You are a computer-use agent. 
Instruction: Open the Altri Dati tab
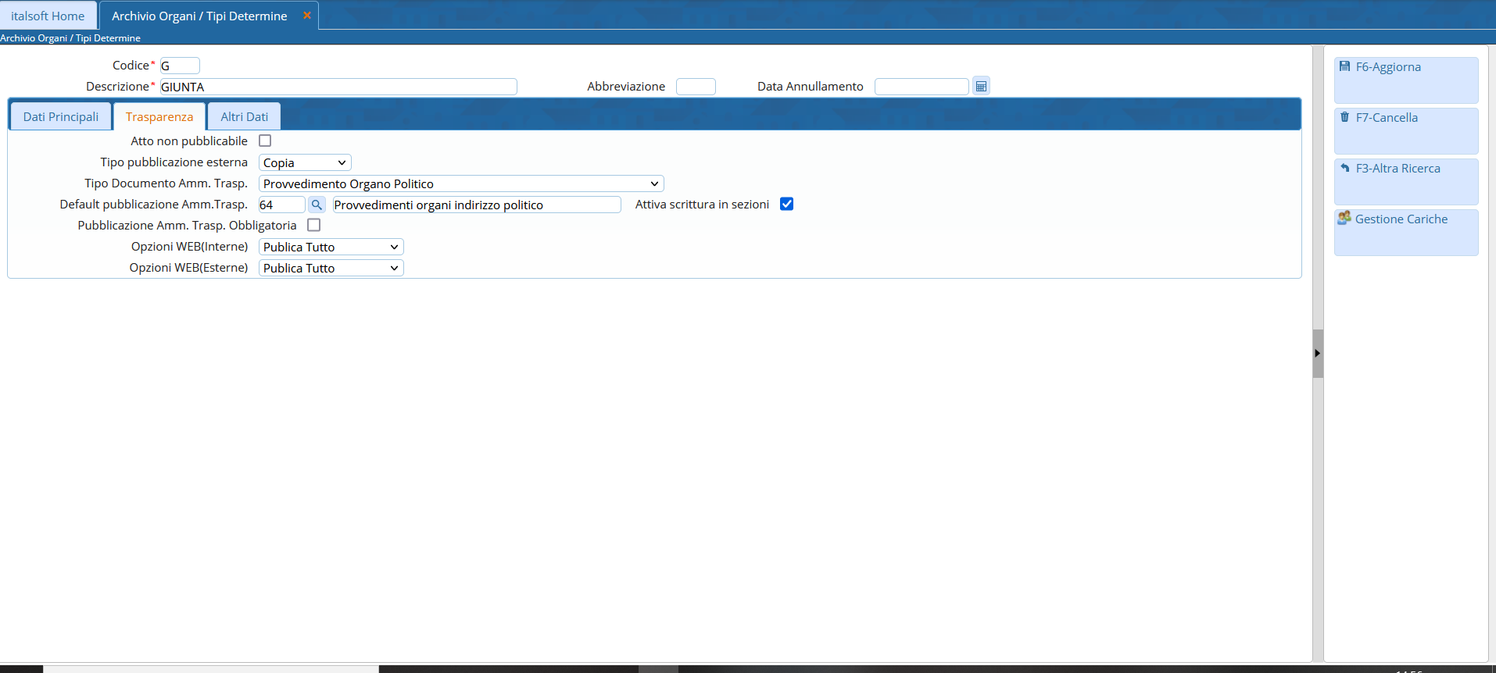click(244, 116)
